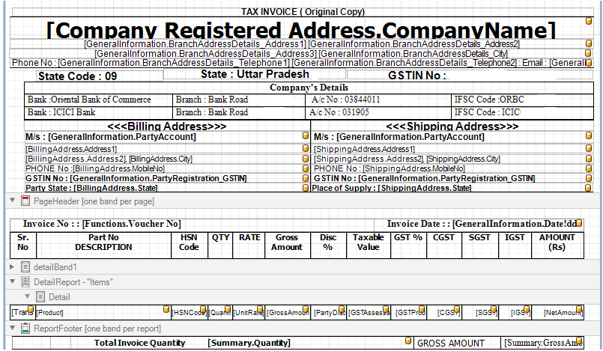The image size is (603, 351).
Task: Click binding icon on Place of Supply field
Action: (x=588, y=188)
